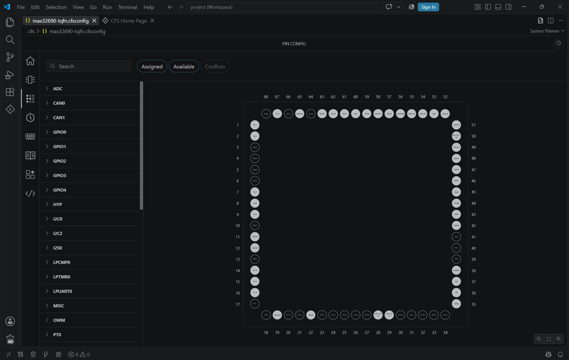Expand the HYP peripheral group

tap(90, 204)
